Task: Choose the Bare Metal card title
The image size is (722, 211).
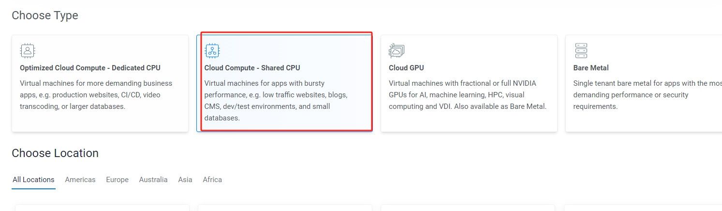Action: click(x=591, y=68)
